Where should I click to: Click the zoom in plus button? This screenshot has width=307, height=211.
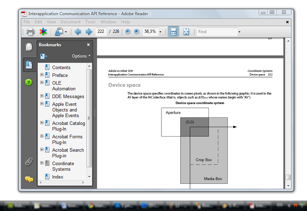pos(137,31)
